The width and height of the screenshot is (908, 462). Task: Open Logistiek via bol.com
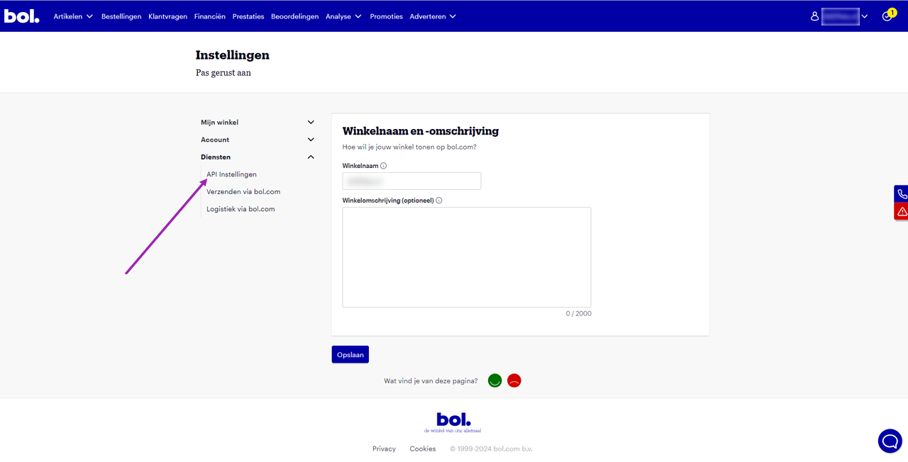point(240,209)
